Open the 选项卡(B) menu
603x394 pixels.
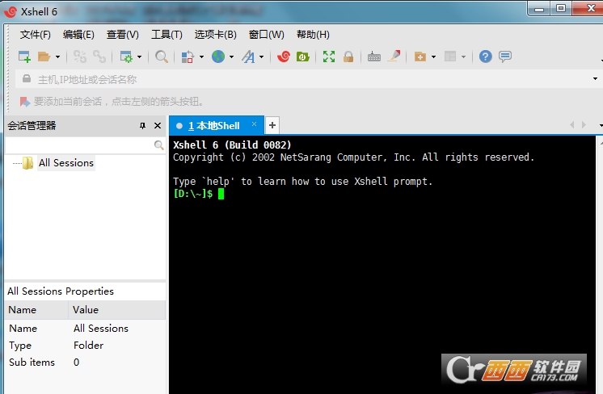point(215,35)
